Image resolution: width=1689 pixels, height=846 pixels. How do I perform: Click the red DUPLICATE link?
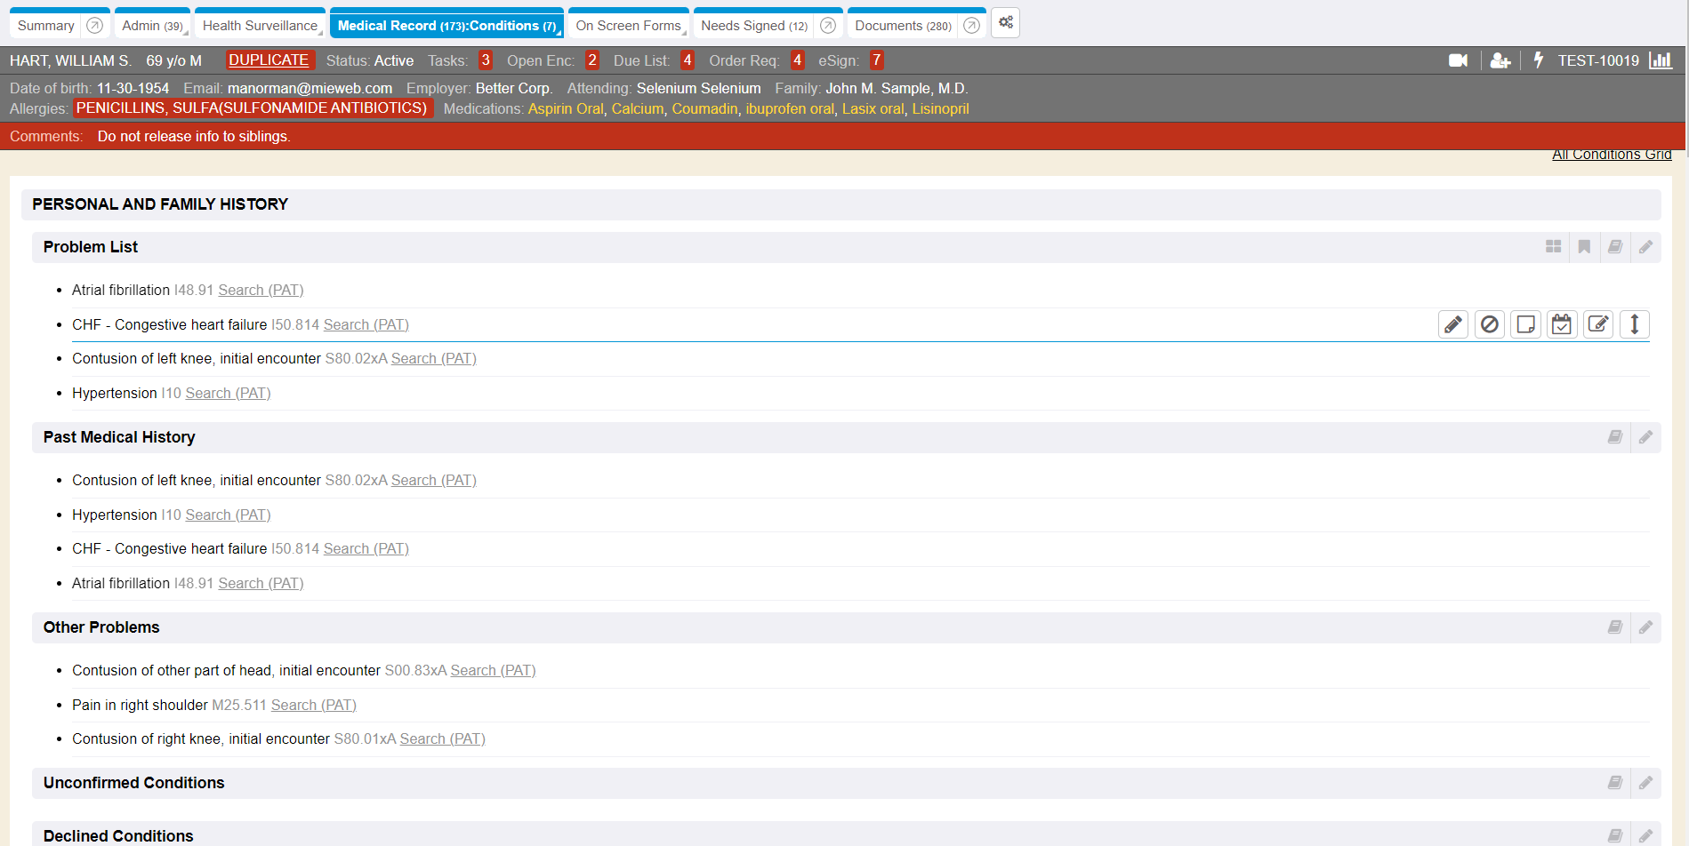(x=269, y=60)
